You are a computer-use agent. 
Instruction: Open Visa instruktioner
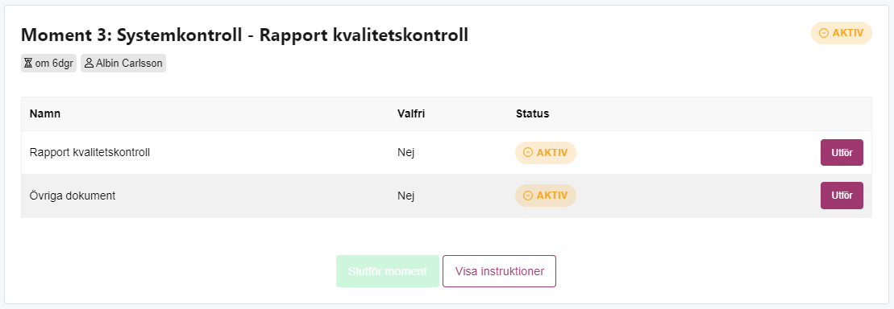click(x=500, y=271)
